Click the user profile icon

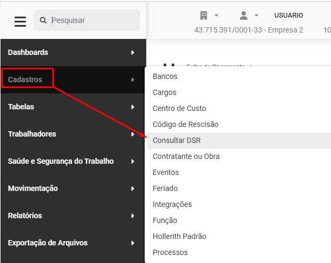(243, 15)
